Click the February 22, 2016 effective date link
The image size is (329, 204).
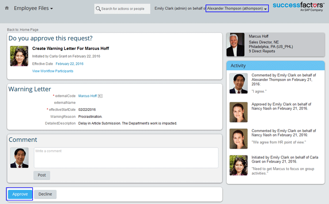[69, 64]
